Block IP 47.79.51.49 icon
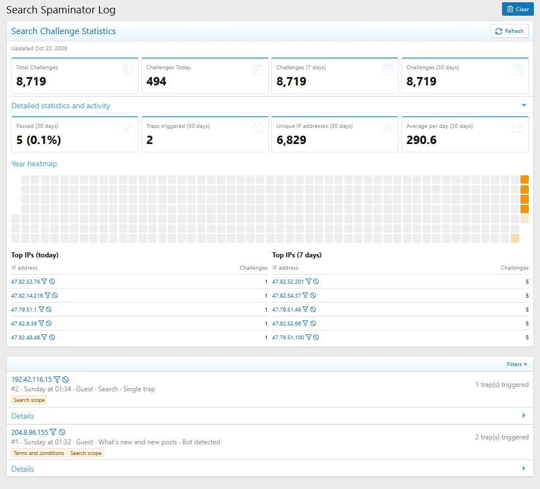 pyautogui.click(x=313, y=309)
